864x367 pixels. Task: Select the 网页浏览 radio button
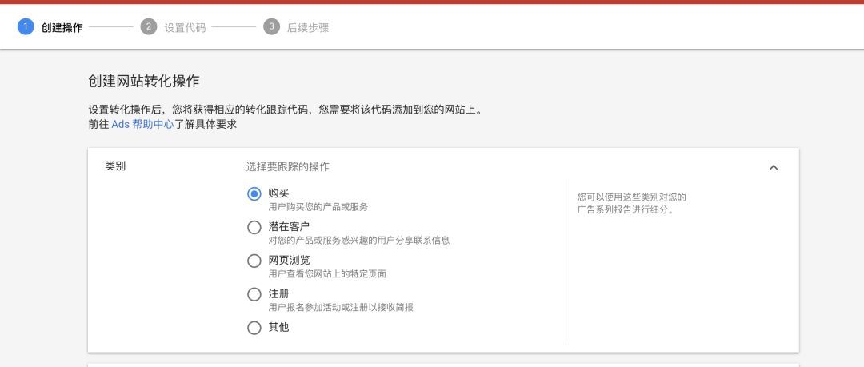click(x=254, y=261)
